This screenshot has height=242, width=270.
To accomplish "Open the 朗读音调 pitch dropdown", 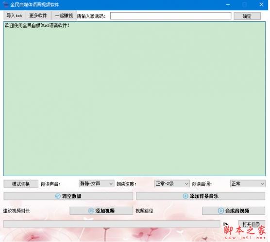I will pos(248,183).
